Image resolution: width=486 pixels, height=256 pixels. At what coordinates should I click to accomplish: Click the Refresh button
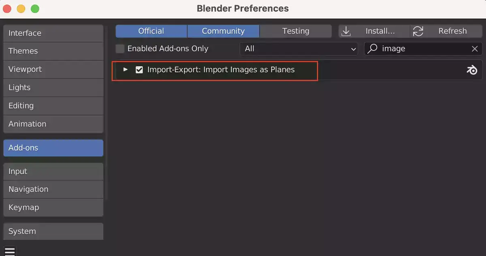[447, 31]
